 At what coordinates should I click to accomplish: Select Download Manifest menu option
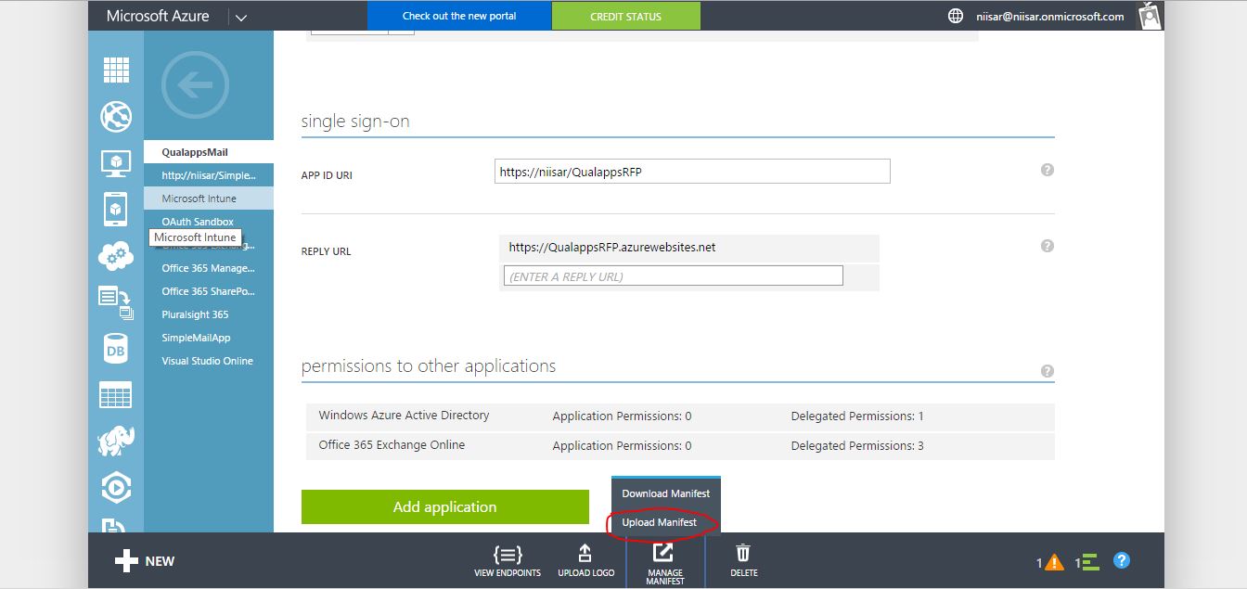click(666, 493)
